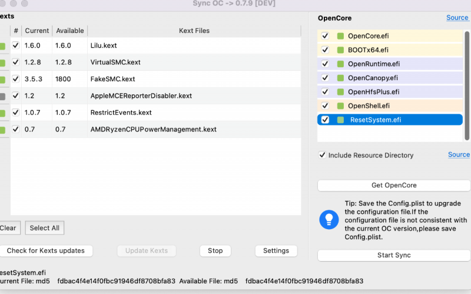Click the green indicator next to OpenShell.efi
471x294 pixels.
pos(340,105)
